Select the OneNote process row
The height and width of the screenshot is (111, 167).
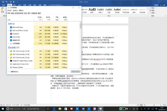point(37,34)
